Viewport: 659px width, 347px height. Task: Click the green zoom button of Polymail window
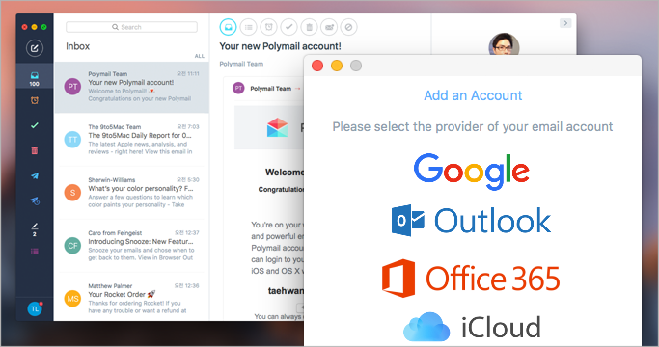[x=44, y=27]
